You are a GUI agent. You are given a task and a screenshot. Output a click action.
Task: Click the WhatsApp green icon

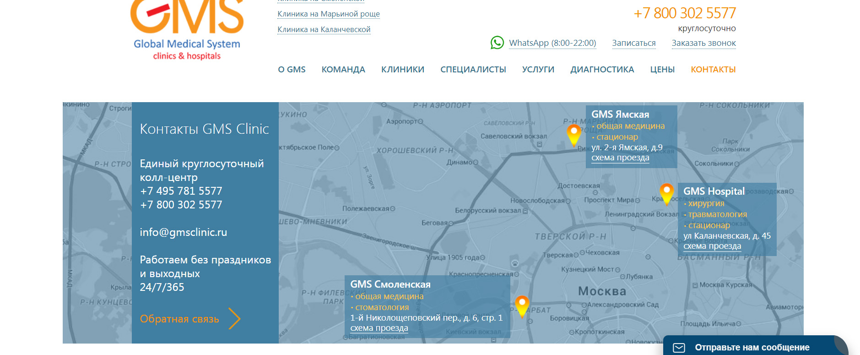point(497,43)
